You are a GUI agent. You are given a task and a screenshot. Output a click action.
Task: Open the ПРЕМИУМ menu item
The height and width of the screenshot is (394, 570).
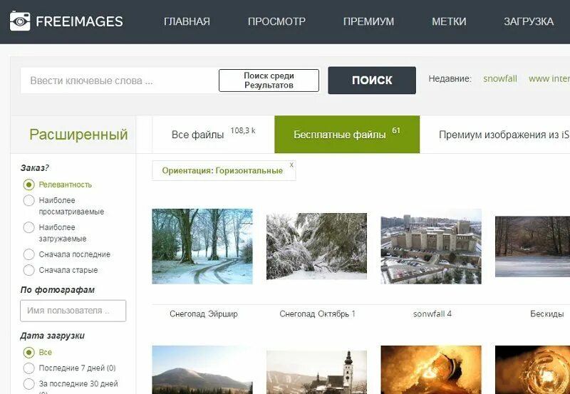pyautogui.click(x=368, y=21)
